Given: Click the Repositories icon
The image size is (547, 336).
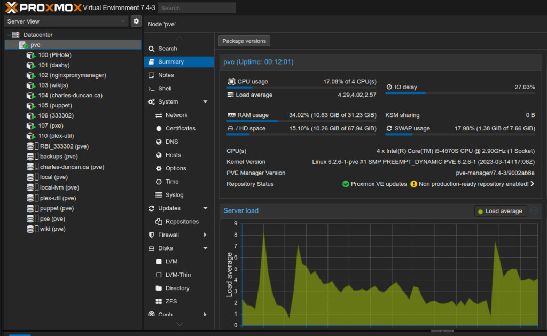Looking at the screenshot, I should (x=159, y=222).
